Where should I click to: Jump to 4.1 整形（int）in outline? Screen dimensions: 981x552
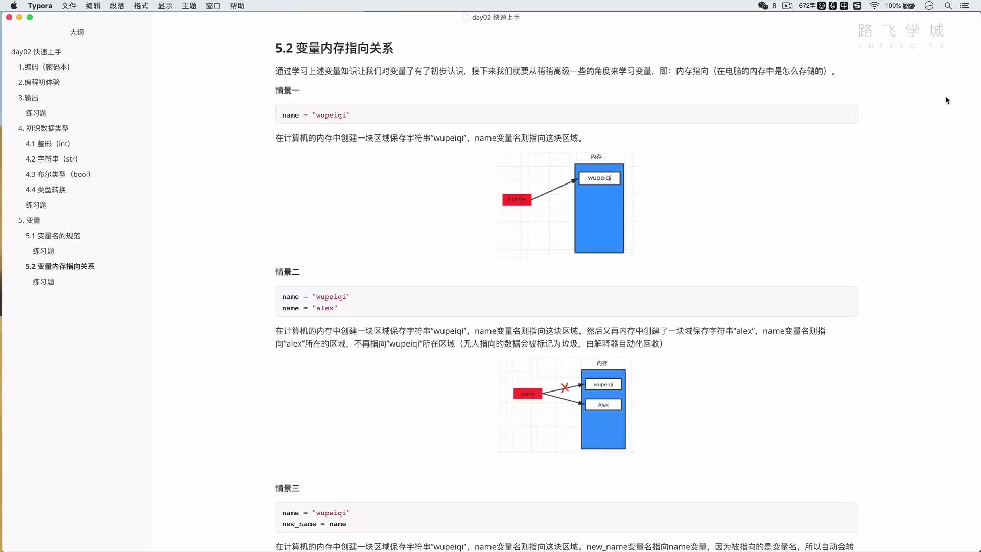coord(48,144)
